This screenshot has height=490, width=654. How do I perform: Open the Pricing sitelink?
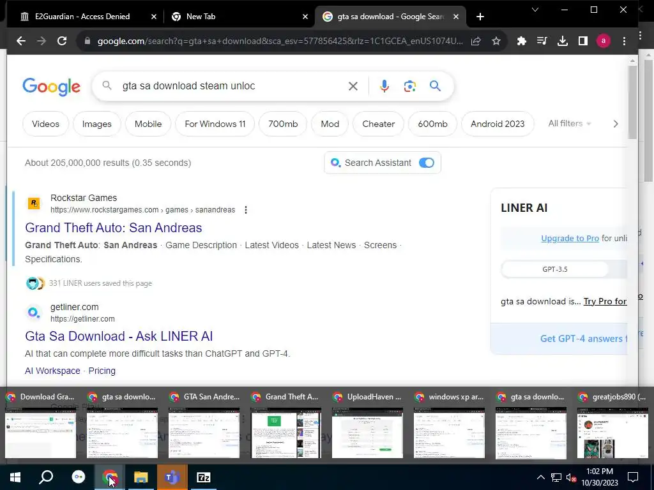102,371
